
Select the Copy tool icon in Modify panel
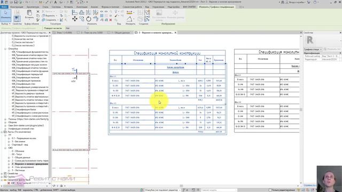(x=82, y=19)
